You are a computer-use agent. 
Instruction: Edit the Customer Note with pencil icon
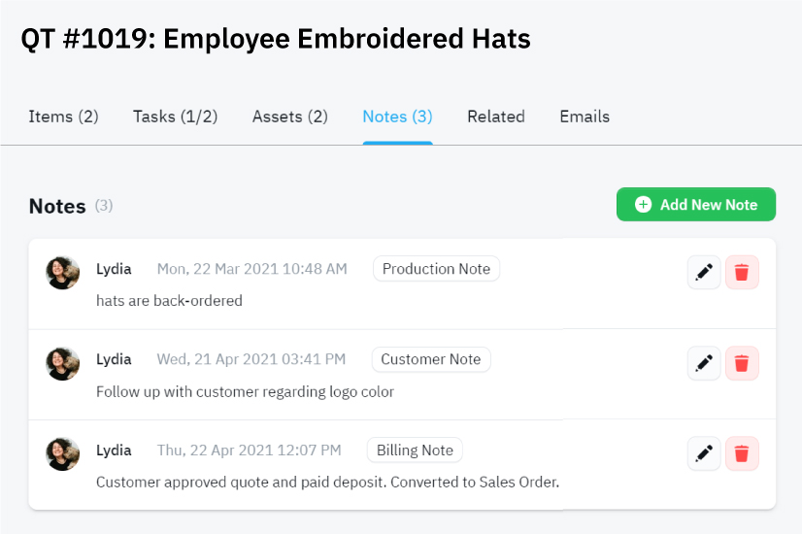(x=704, y=363)
